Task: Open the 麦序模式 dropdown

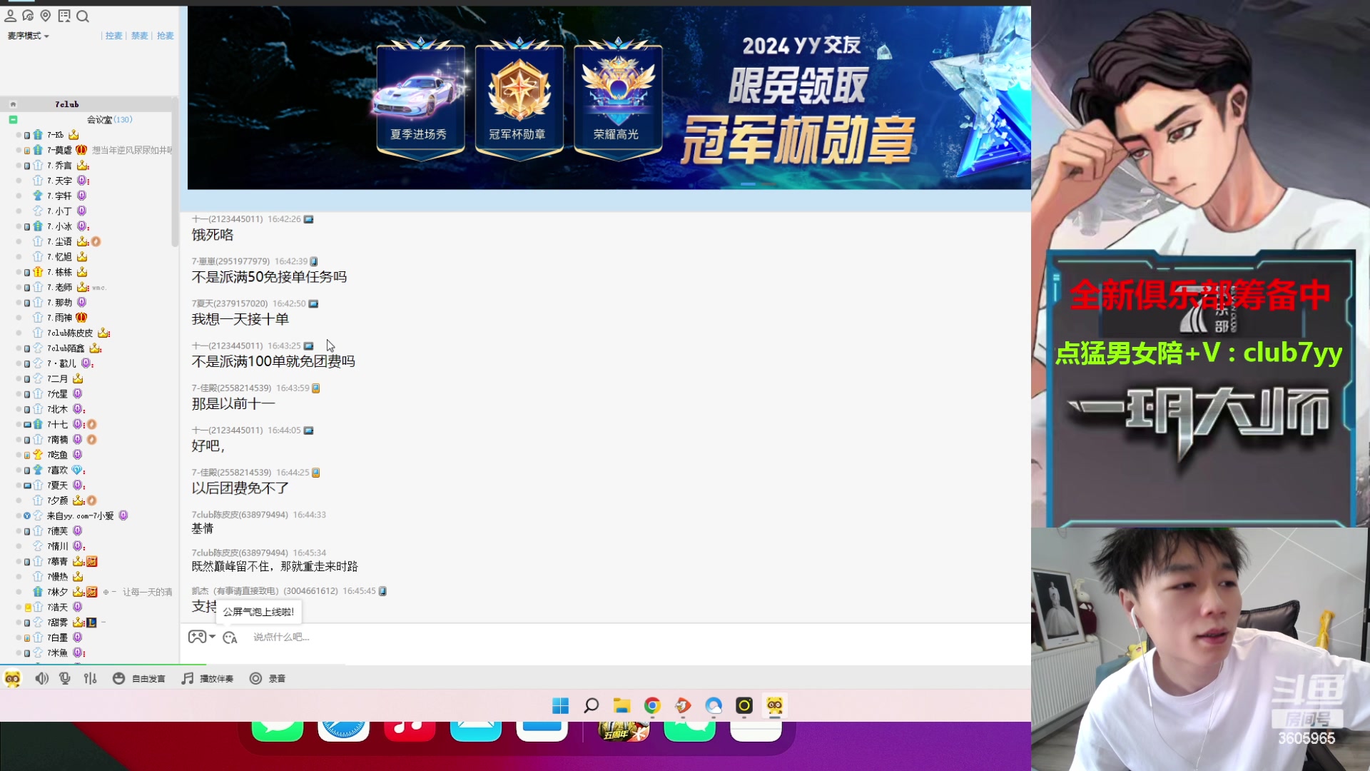Action: tap(27, 36)
